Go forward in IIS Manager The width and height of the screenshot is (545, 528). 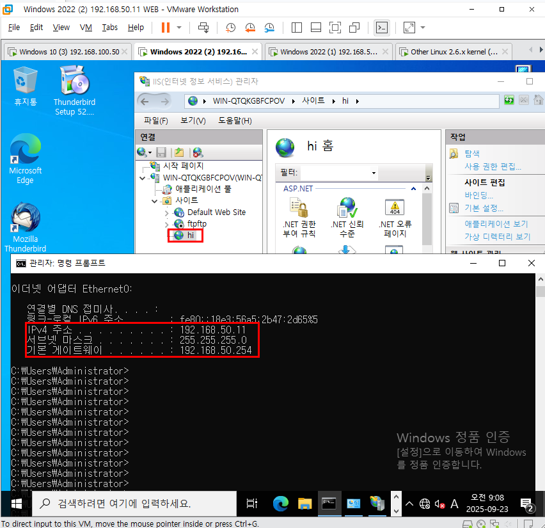[x=165, y=101]
